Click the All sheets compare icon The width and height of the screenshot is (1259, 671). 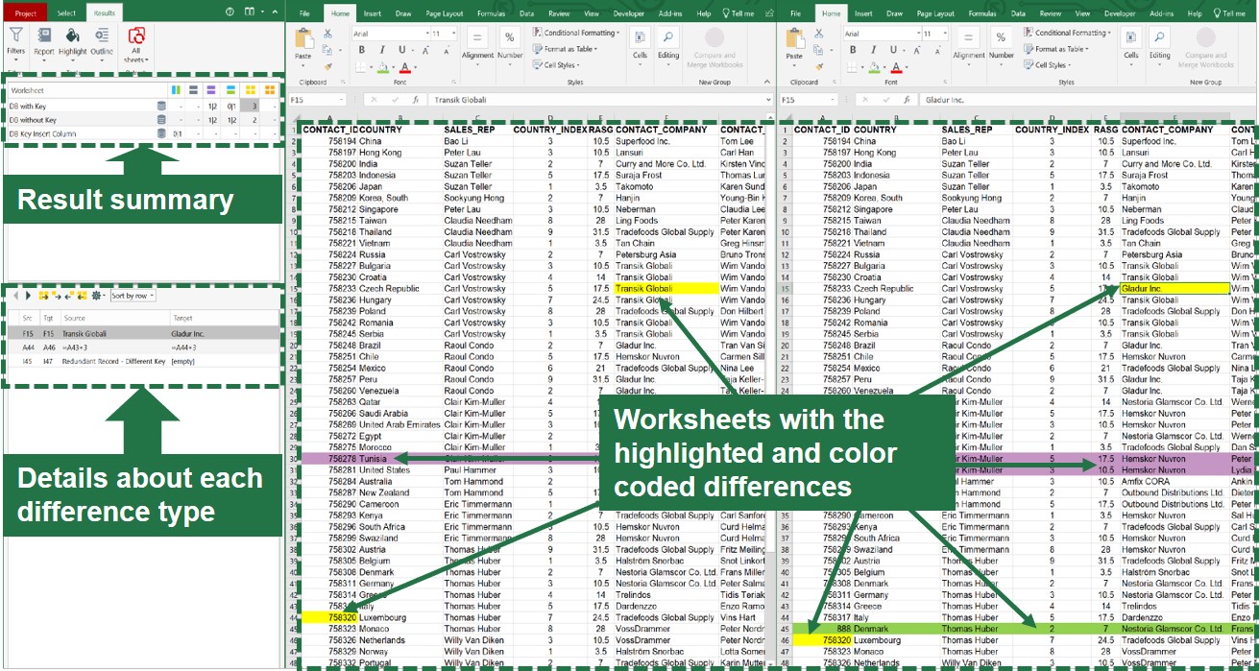coord(136,43)
